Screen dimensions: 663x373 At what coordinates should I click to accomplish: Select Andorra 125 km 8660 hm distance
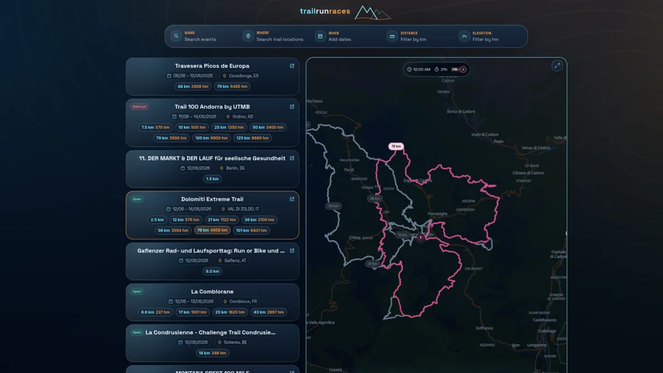pyautogui.click(x=252, y=138)
